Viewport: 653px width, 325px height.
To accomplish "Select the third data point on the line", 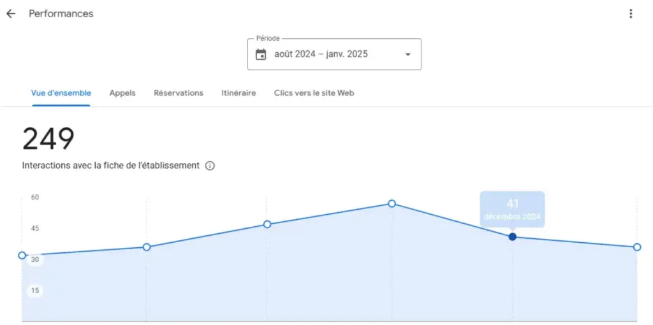I will pyautogui.click(x=267, y=224).
